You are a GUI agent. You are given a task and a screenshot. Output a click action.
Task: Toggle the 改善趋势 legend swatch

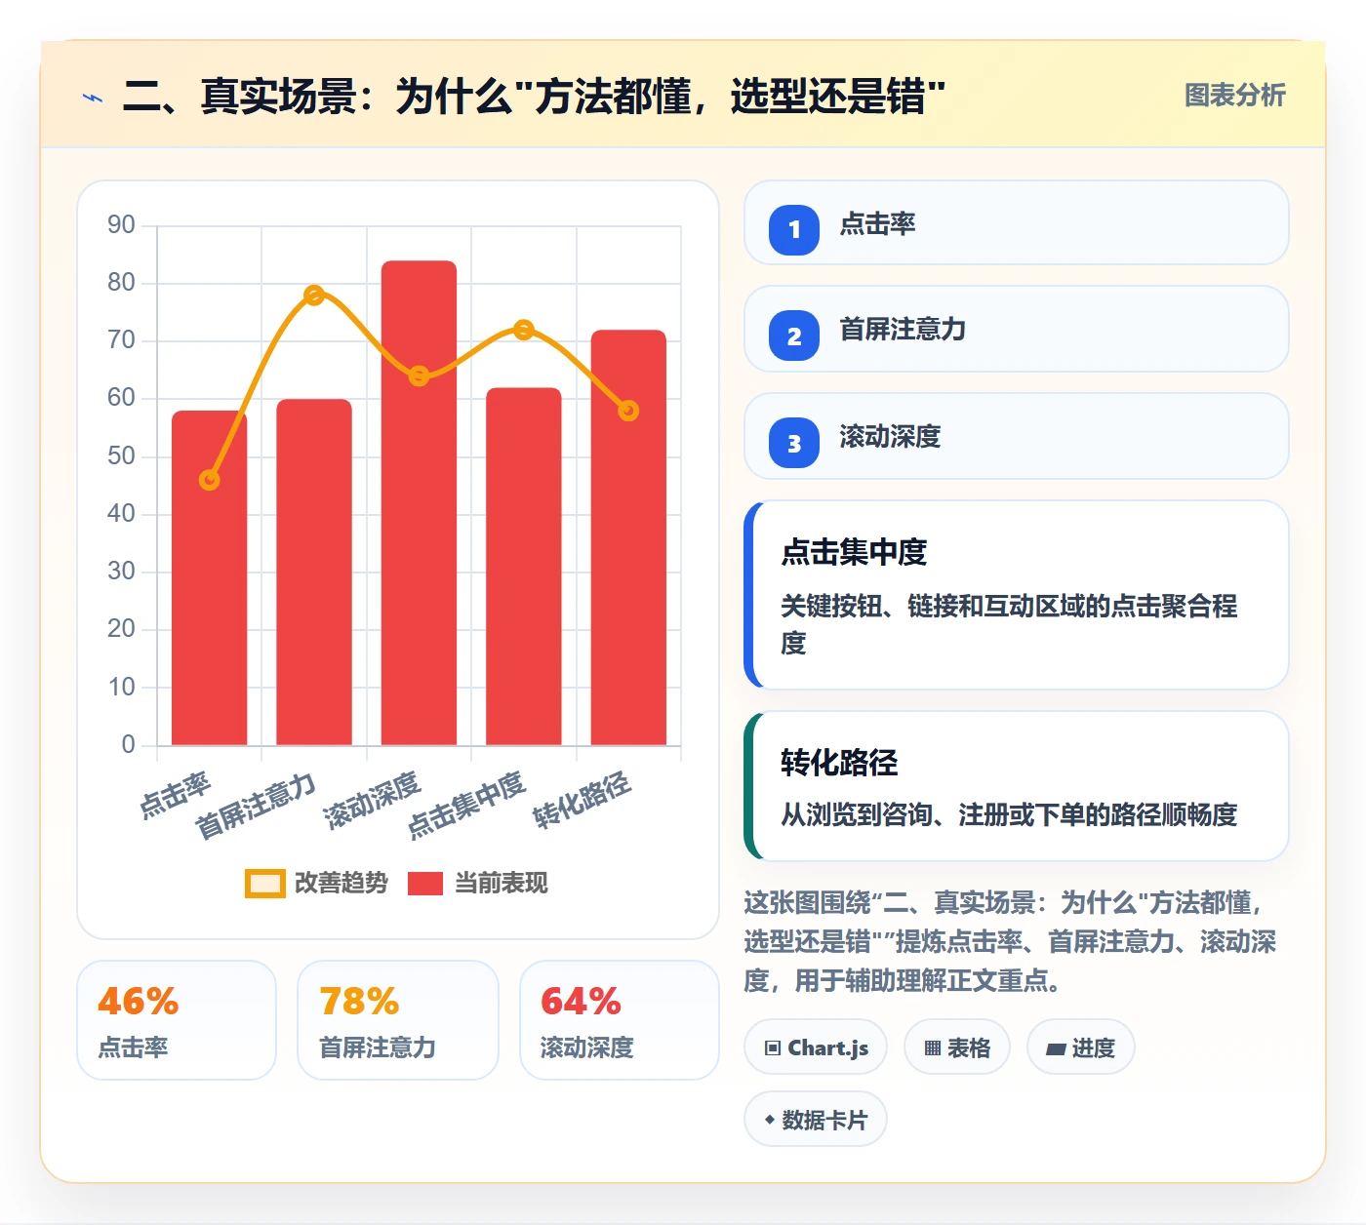tap(265, 883)
